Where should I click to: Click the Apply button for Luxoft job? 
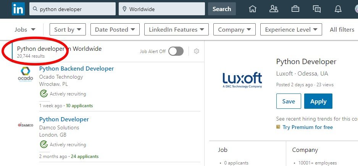318,101
